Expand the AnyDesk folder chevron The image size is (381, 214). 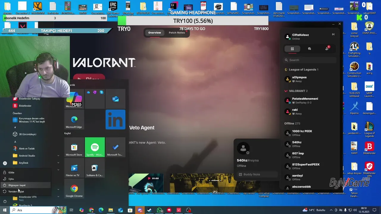(58, 163)
